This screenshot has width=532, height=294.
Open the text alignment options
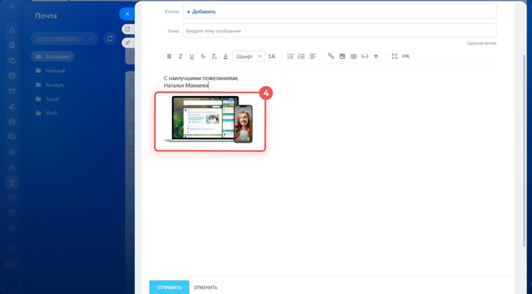point(313,56)
